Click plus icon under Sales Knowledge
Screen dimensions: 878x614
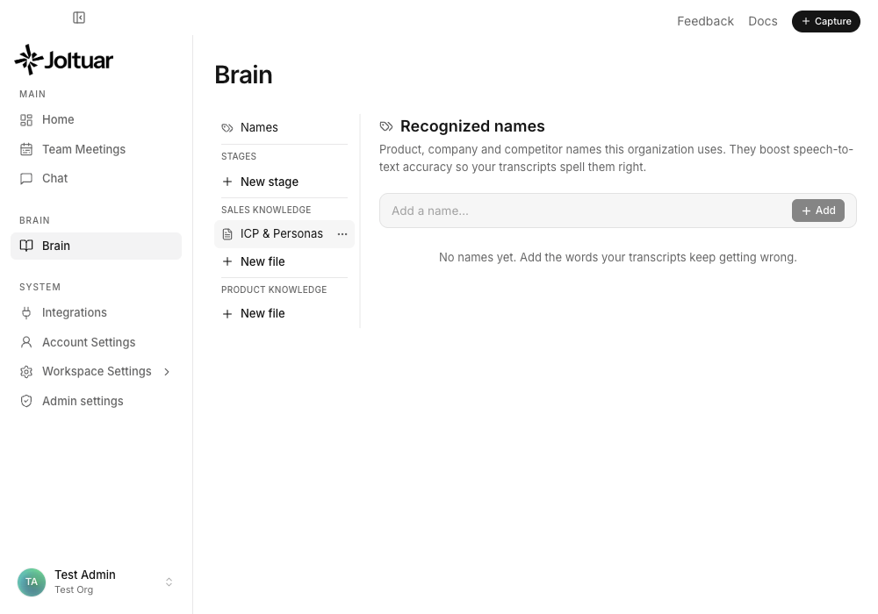[227, 261]
